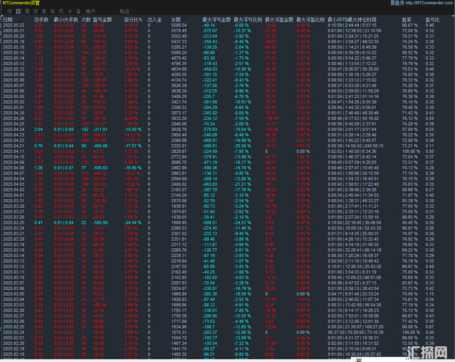
Task: Click the 最小|大手数 column header
Action: click(66, 20)
